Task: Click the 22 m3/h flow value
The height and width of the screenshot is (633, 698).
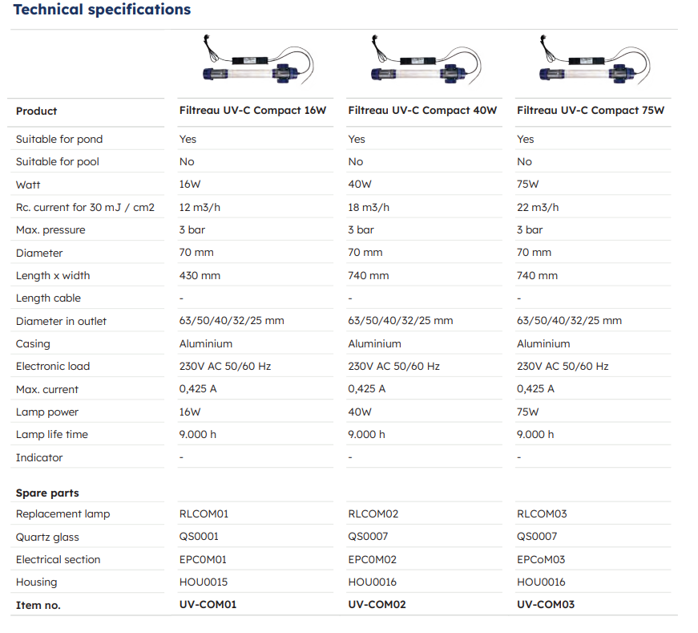Action: click(x=538, y=208)
